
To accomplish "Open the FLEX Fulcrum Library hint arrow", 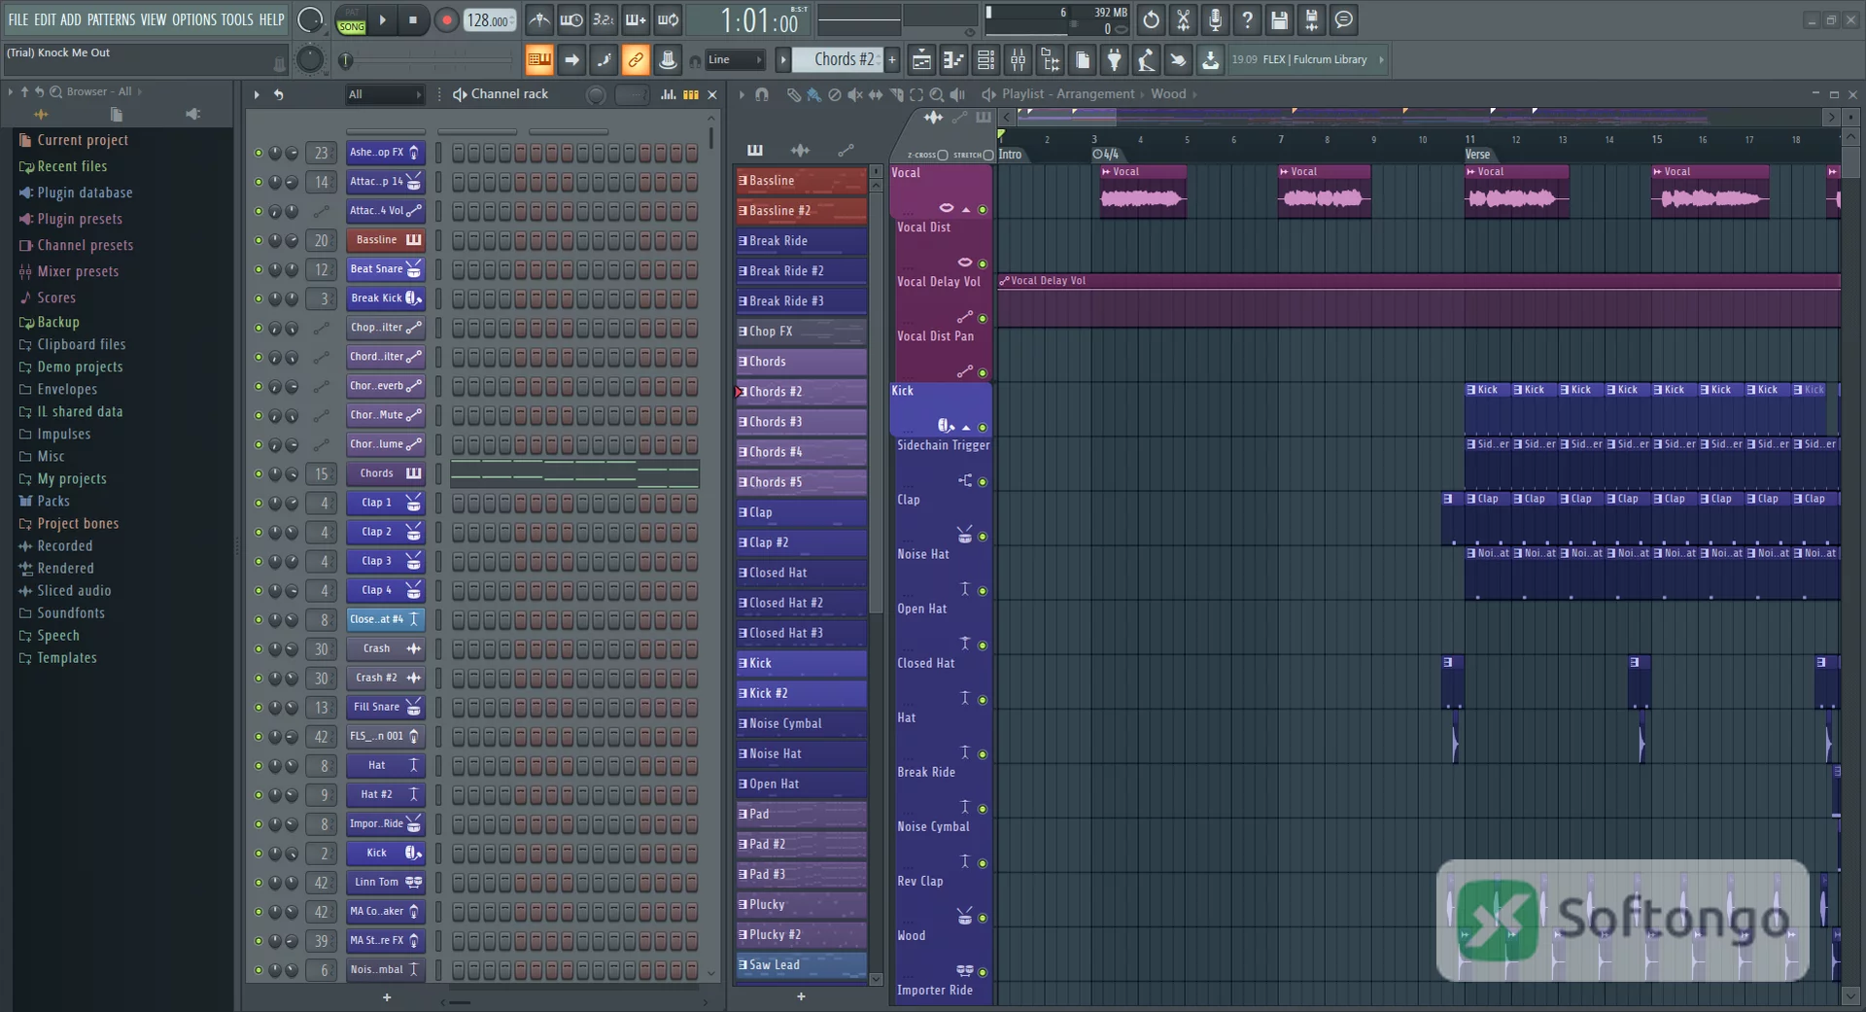I will pos(1381,60).
